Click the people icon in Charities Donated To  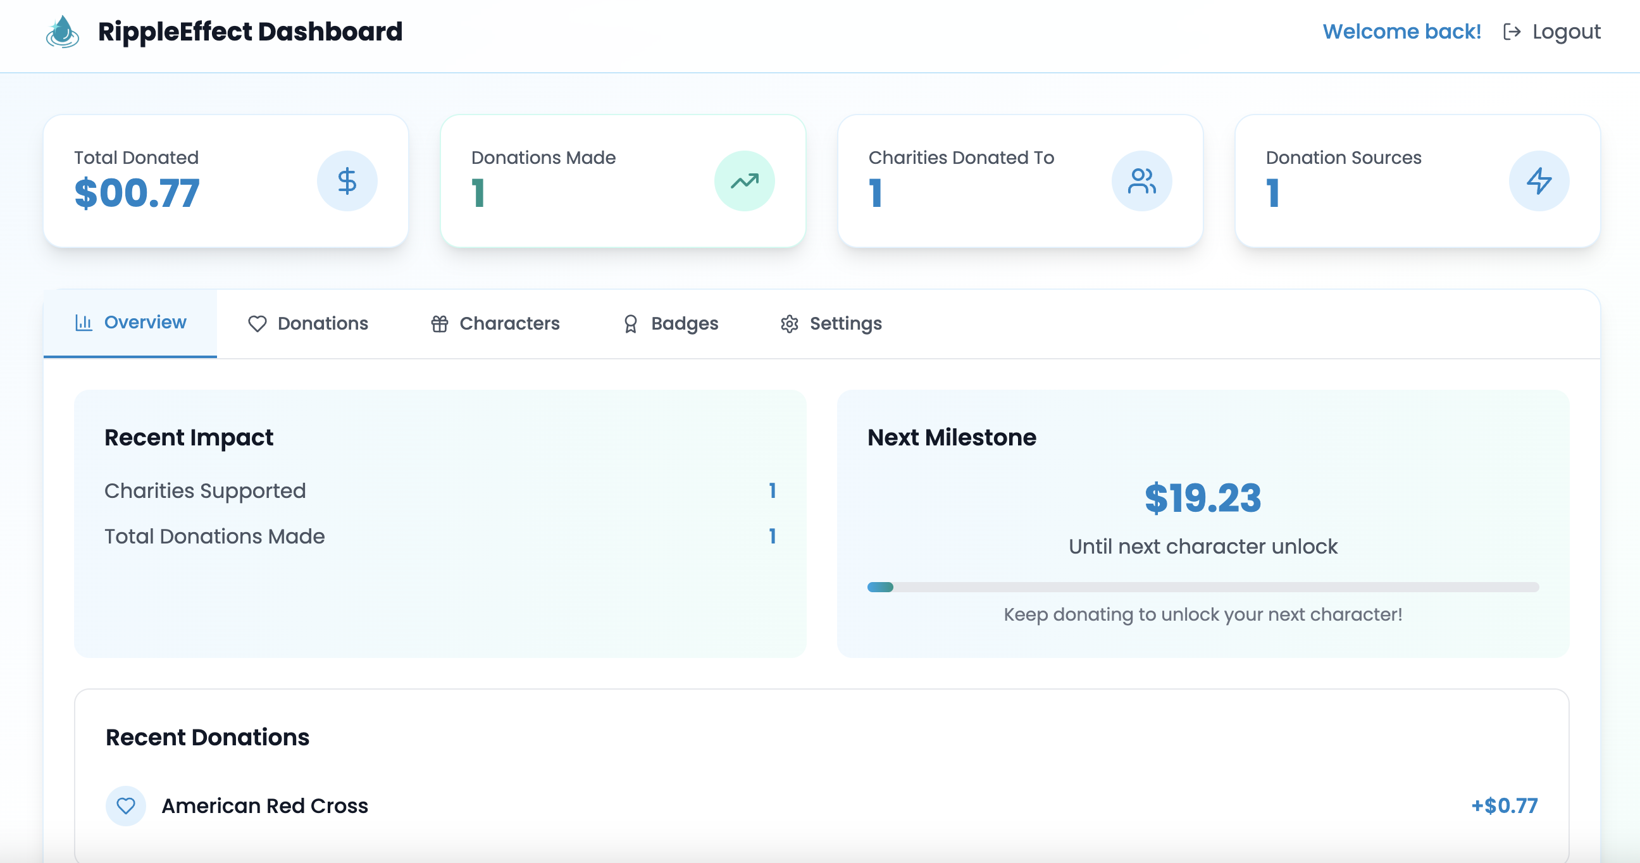point(1141,181)
